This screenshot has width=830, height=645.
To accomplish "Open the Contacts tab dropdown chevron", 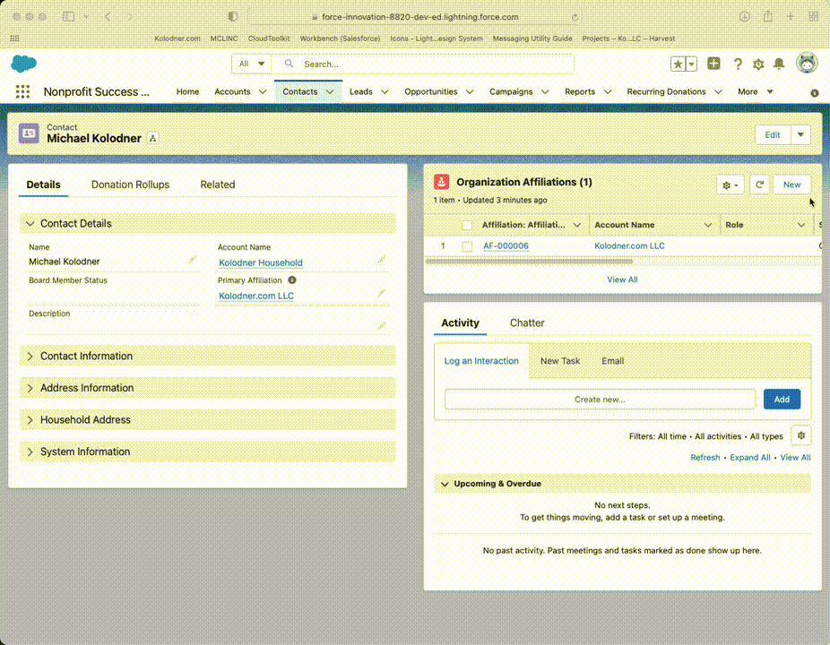I will [330, 92].
